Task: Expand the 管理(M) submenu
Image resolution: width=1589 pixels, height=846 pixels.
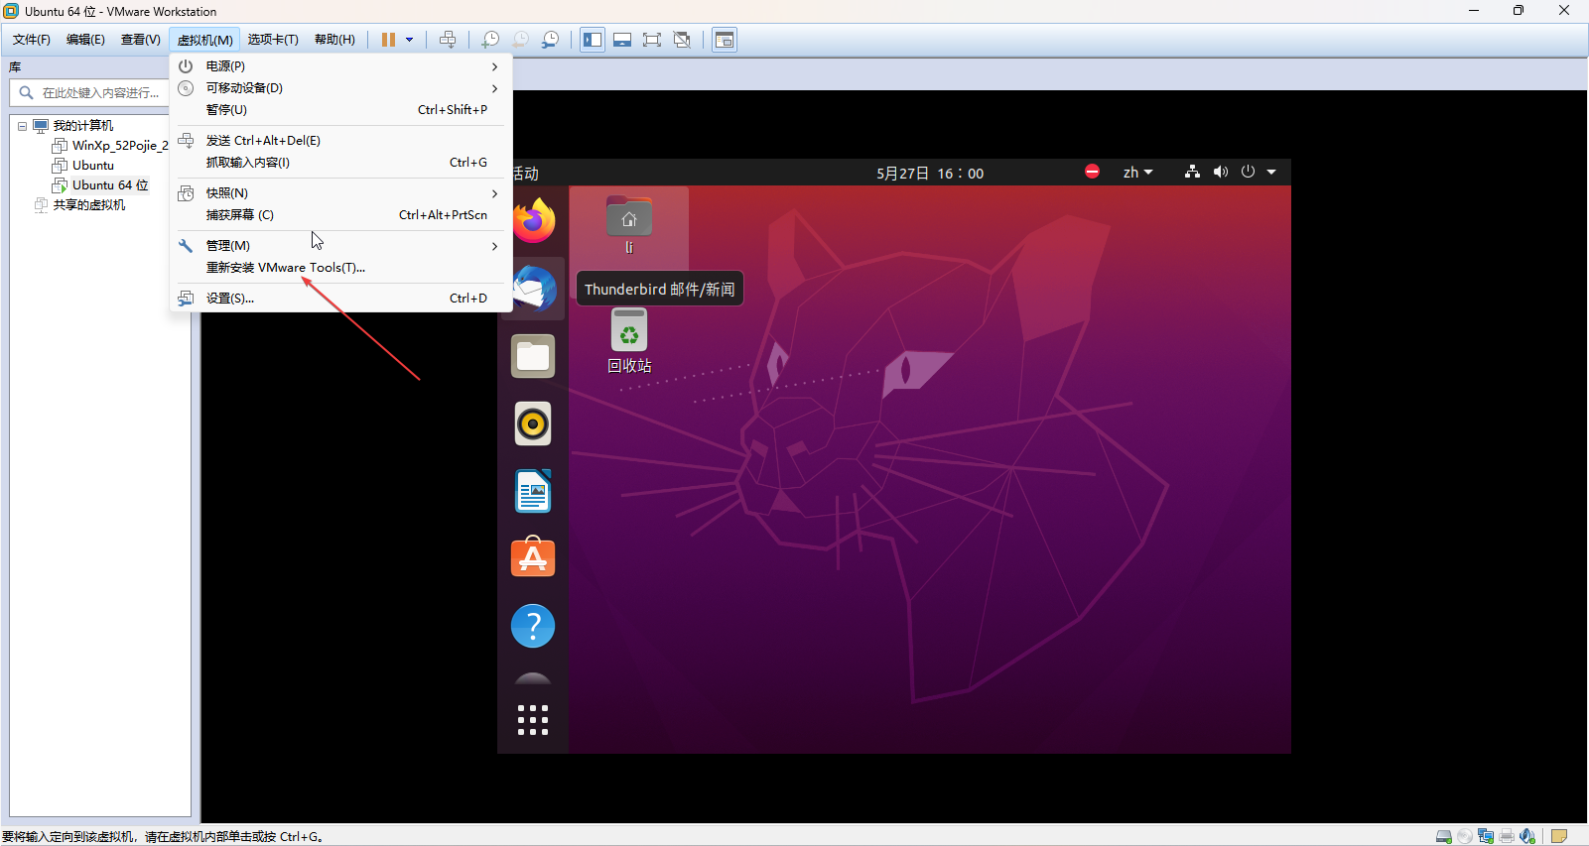Action: click(x=340, y=246)
